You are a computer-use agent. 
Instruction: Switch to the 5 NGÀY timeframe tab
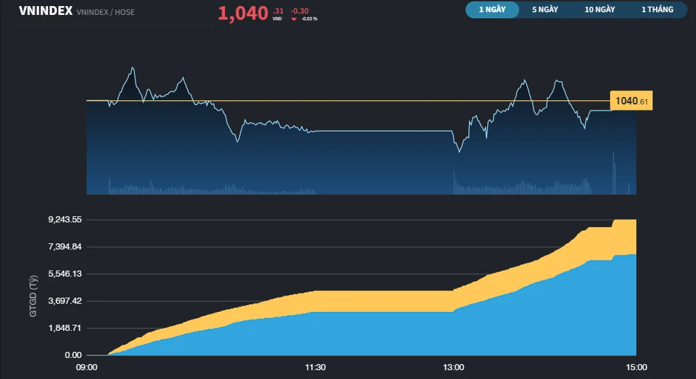[x=545, y=9]
